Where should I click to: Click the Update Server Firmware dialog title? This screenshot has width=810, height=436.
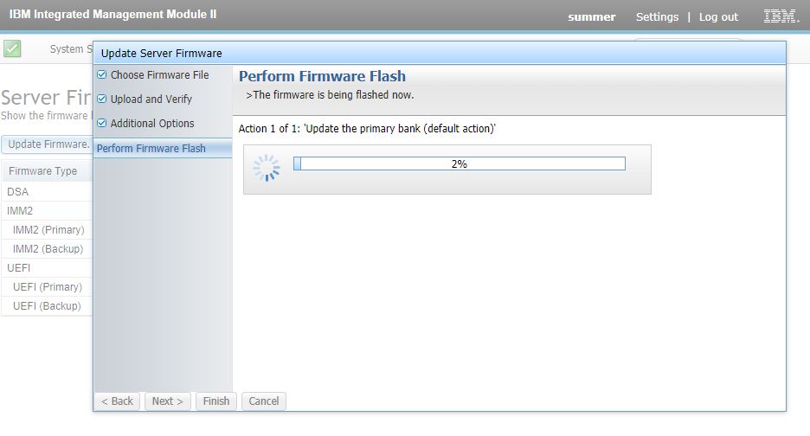pos(161,54)
